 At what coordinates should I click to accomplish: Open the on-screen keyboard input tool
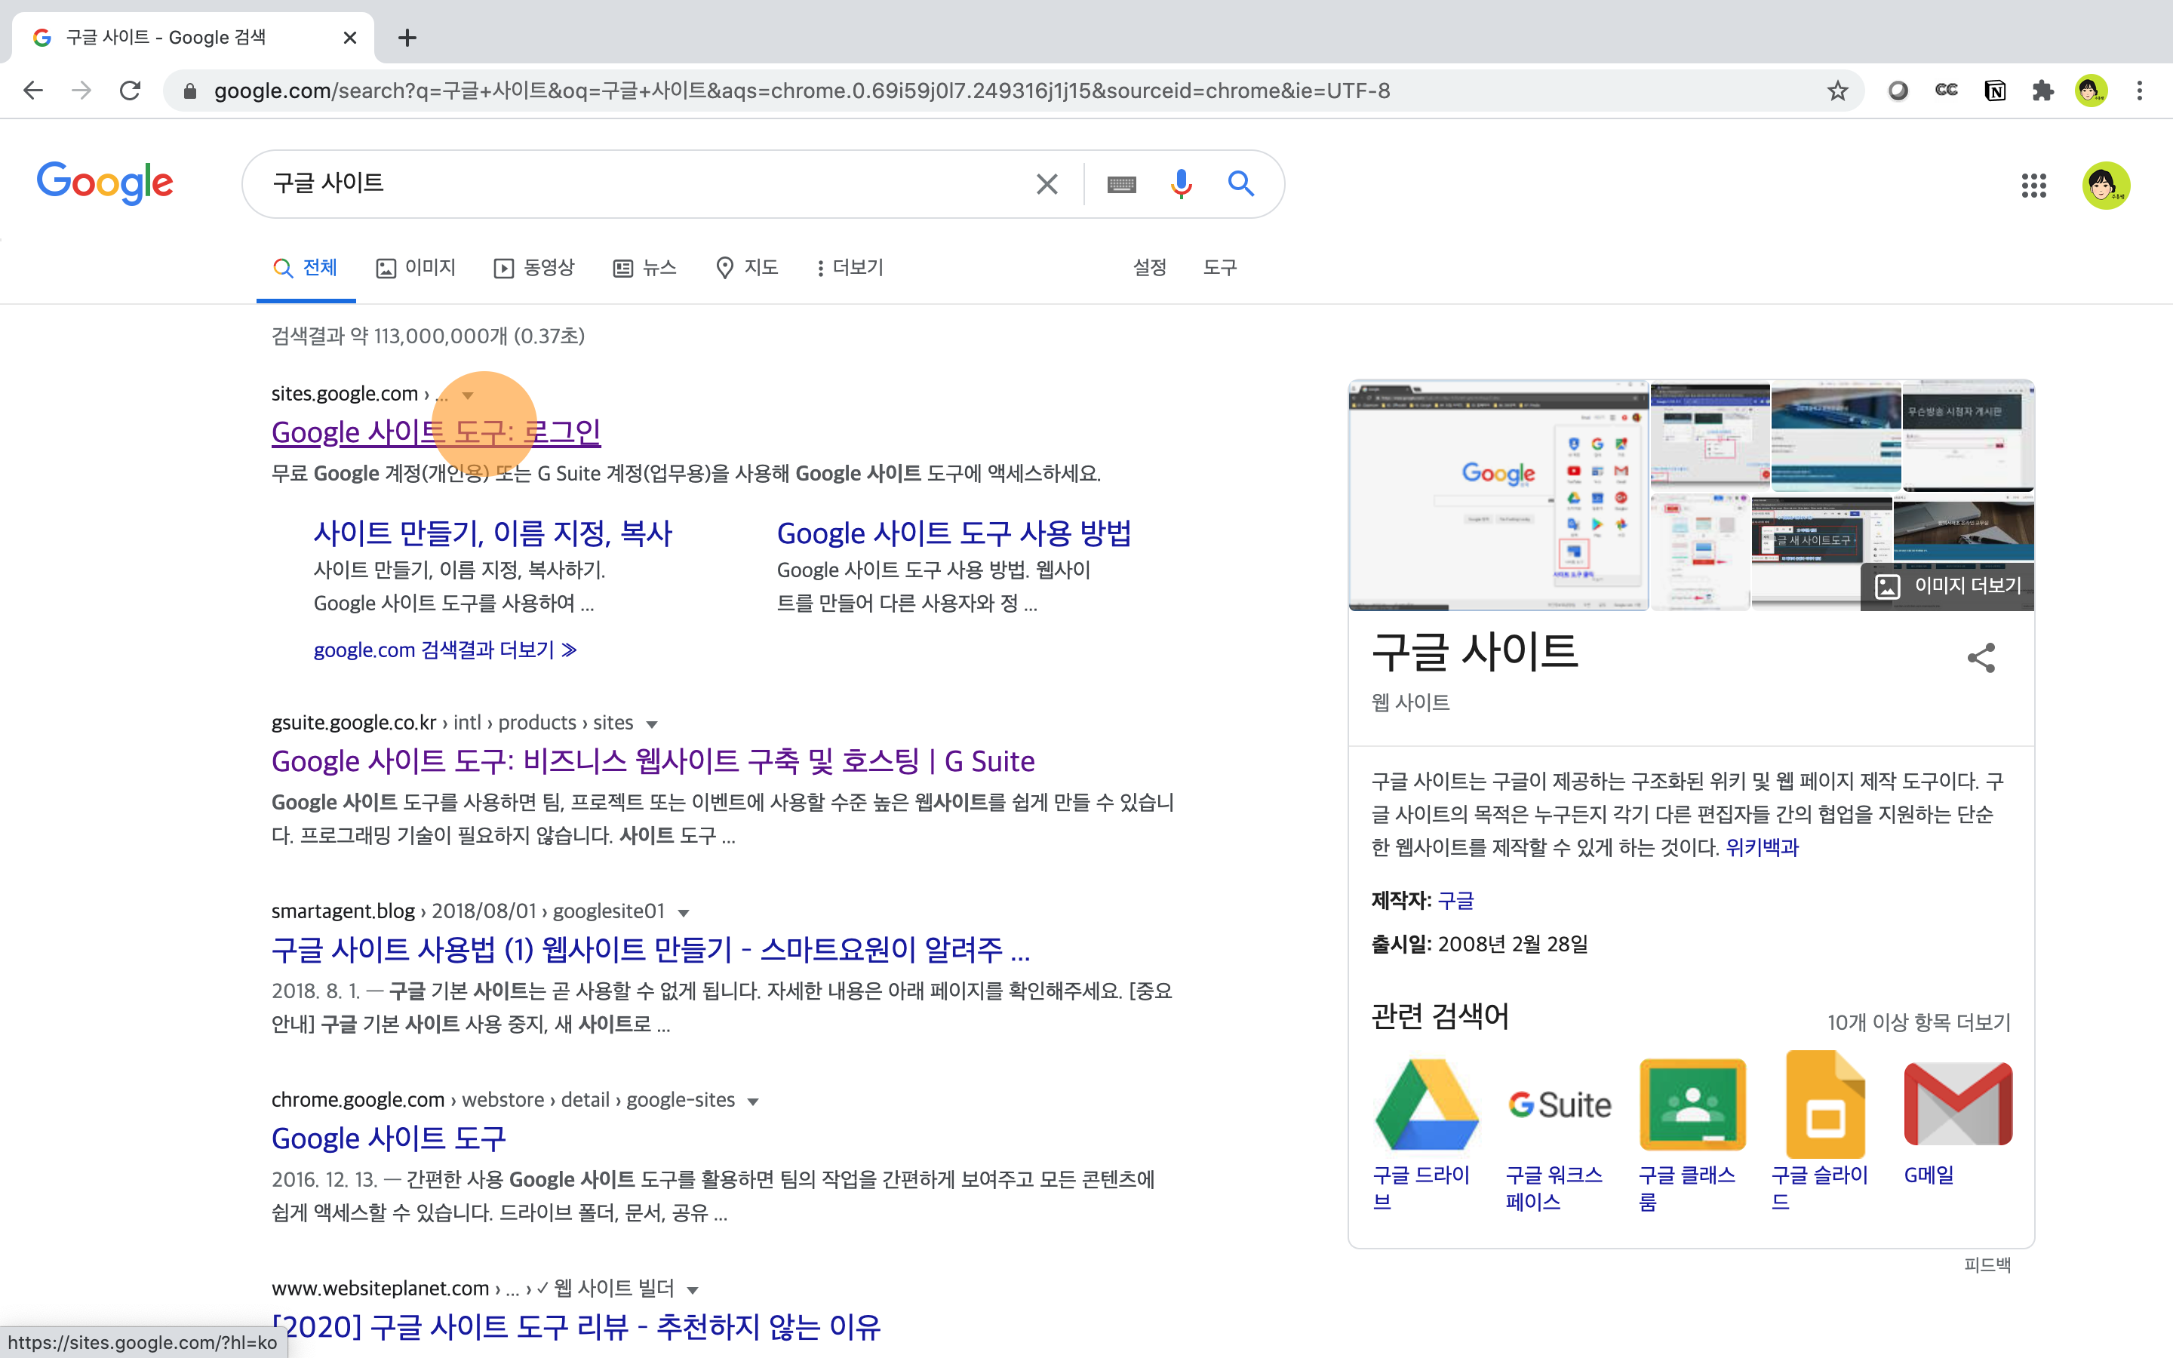coord(1121,184)
